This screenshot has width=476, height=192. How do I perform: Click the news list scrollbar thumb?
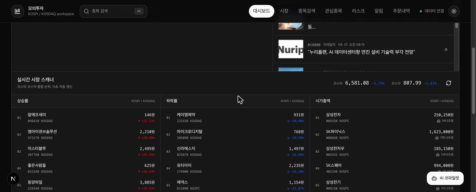point(457,25)
